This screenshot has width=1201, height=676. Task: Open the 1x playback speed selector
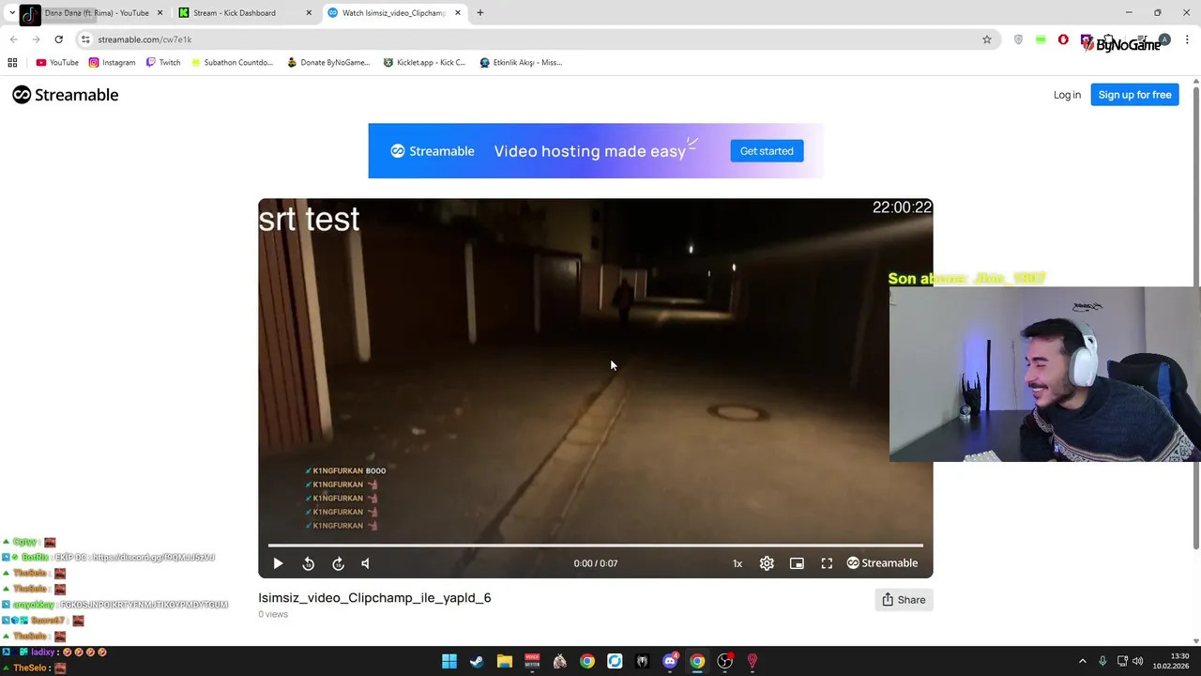[737, 563]
